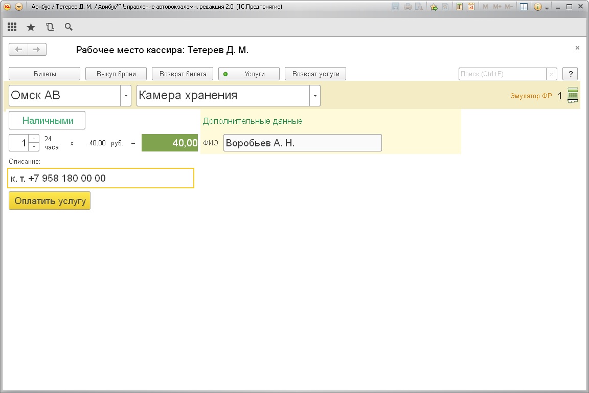Click the info icon in title bar

click(537, 7)
